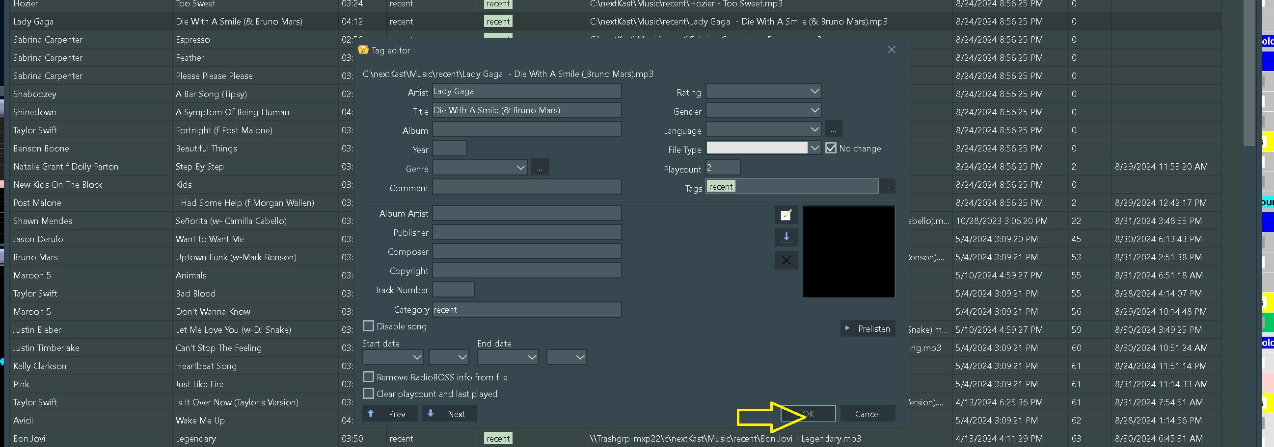1274x447 pixels.
Task: Open the Tags browse ellipsis button
Action: [887, 186]
